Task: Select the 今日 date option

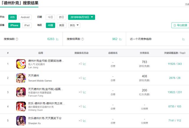Action: [50, 17]
